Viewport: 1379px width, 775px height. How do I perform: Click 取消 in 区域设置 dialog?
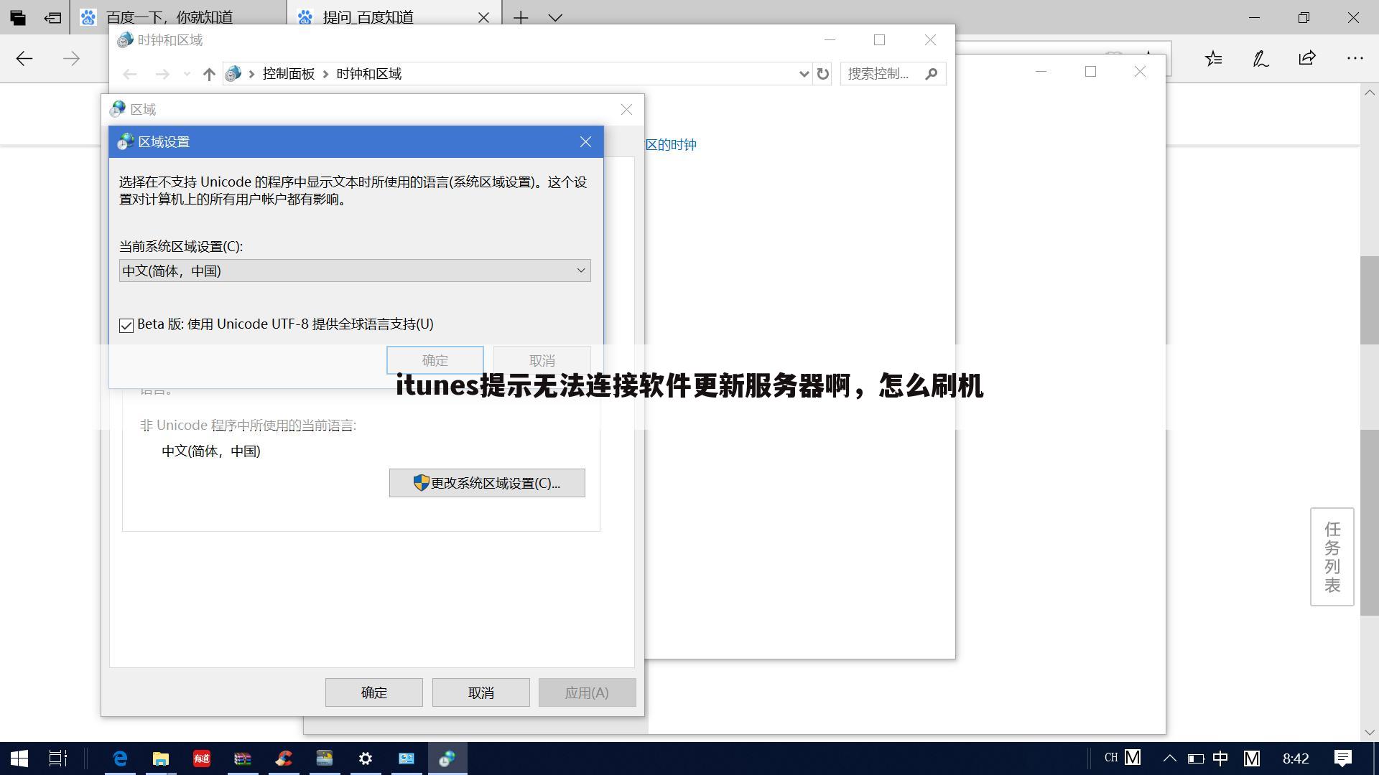point(542,360)
